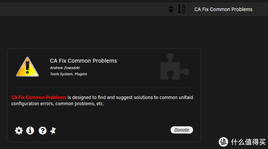Viewport: 268px width, 149px height.
Task: Click the circular 值 watermark logo
Action: coord(223,142)
